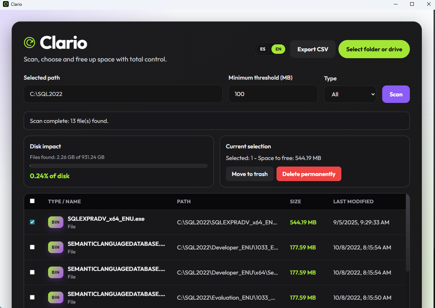Click the green Clario logo icon
435x308 pixels.
tap(30, 43)
